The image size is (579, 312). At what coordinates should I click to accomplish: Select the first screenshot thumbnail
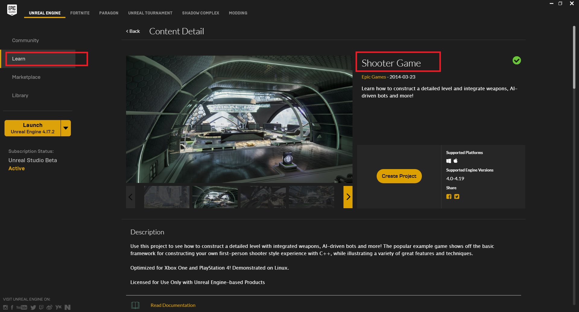pyautogui.click(x=166, y=197)
